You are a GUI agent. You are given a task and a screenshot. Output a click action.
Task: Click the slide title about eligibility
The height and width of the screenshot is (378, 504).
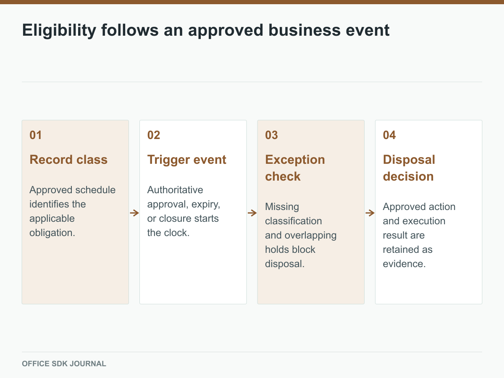tap(206, 30)
